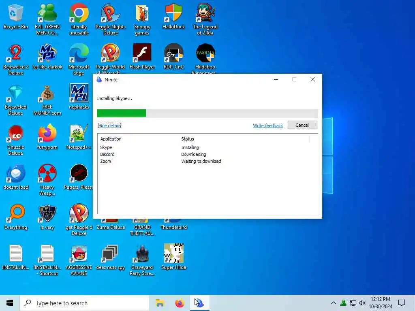Open the Recycle Bin desktop icon
415x311 pixels.
(16, 16)
